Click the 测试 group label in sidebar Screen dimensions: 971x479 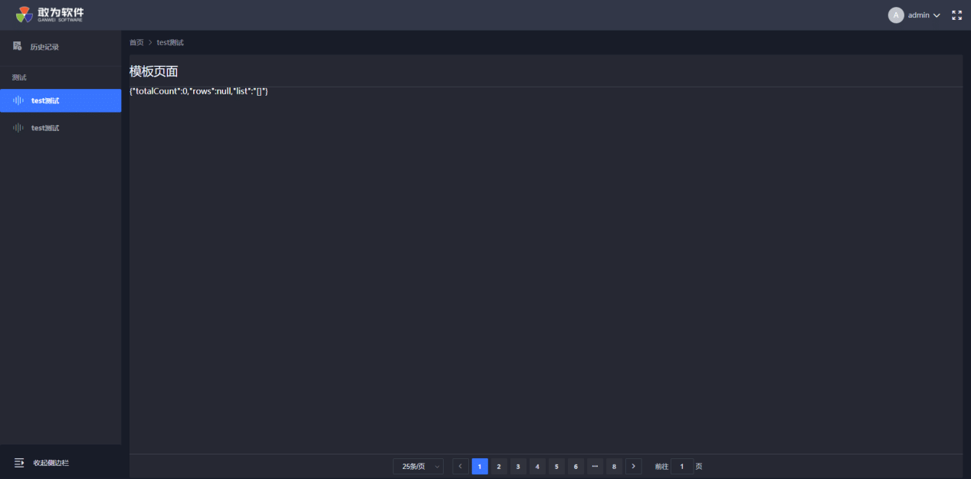19,77
